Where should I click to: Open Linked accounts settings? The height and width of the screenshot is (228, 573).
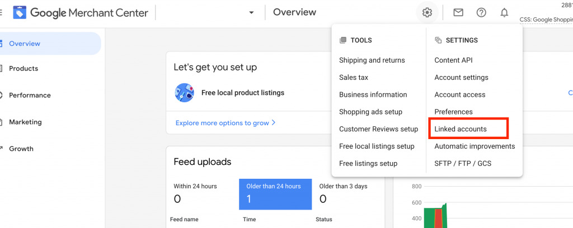click(x=461, y=129)
